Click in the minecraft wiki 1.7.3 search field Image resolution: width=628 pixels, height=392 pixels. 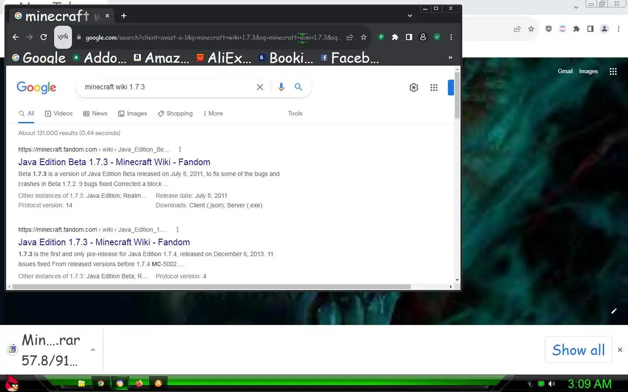tap(168, 87)
